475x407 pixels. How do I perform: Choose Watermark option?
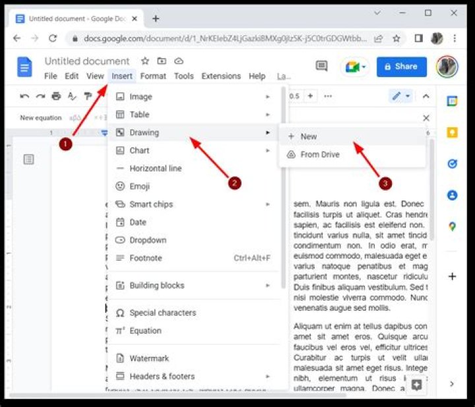pos(194,358)
